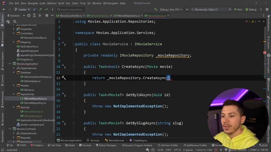Viewport: 271px width, 152px height.
Task: Open the File menu
Action: coord(11,3)
